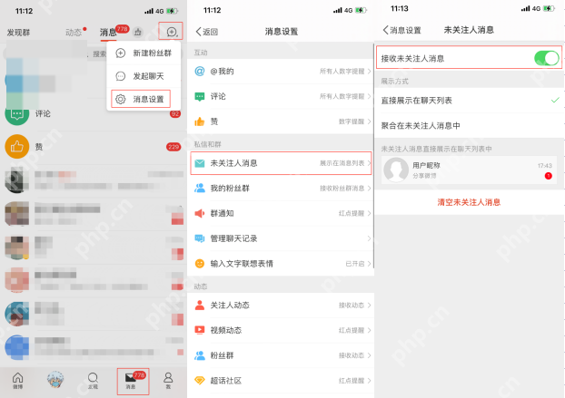This screenshot has width=565, height=398.
Task: Tap 接收粉丝群消息 value text
Action: coord(342,188)
